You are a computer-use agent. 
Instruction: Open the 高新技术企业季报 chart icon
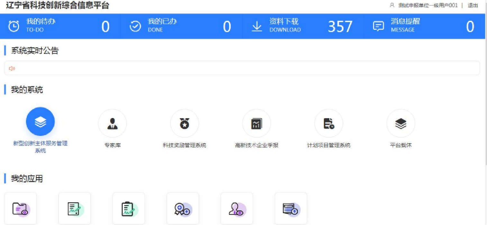[x=257, y=123]
